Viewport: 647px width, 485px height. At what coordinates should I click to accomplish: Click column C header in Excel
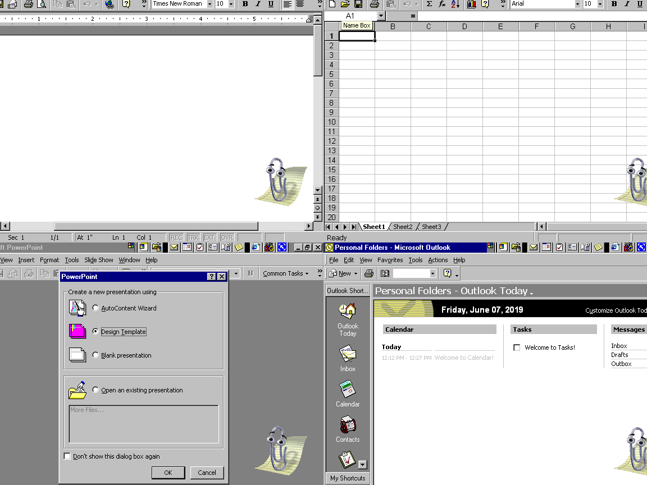[429, 26]
